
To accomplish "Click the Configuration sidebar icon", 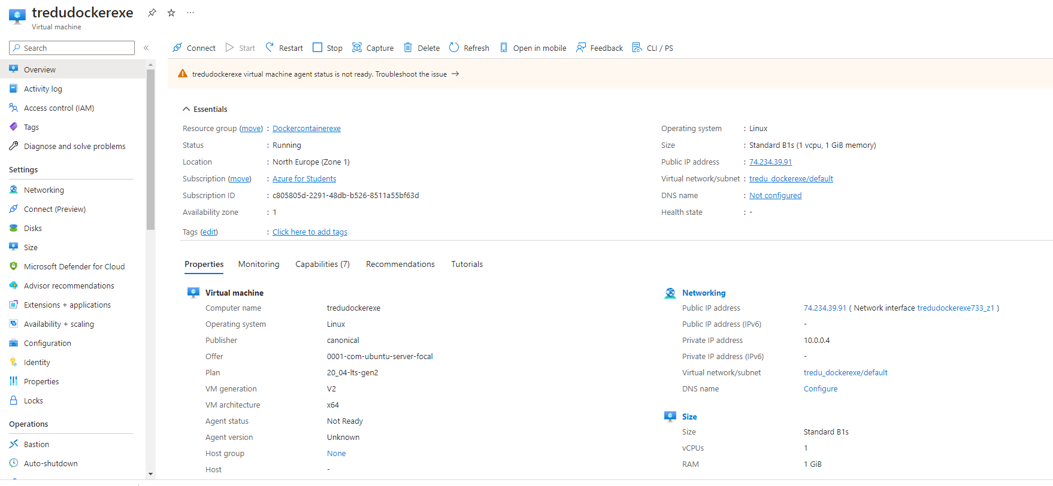I will (14, 343).
